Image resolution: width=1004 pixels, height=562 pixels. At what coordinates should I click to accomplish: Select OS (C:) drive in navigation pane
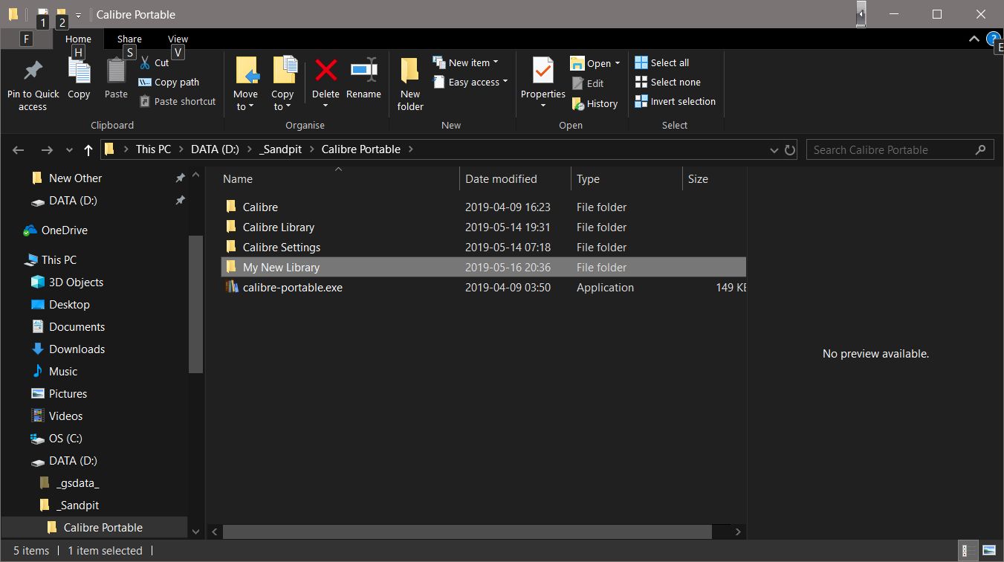point(65,439)
